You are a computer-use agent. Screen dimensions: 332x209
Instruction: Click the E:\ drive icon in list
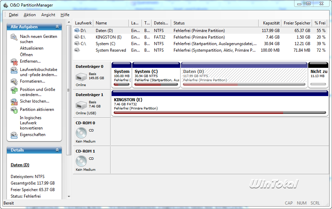pos(77,37)
